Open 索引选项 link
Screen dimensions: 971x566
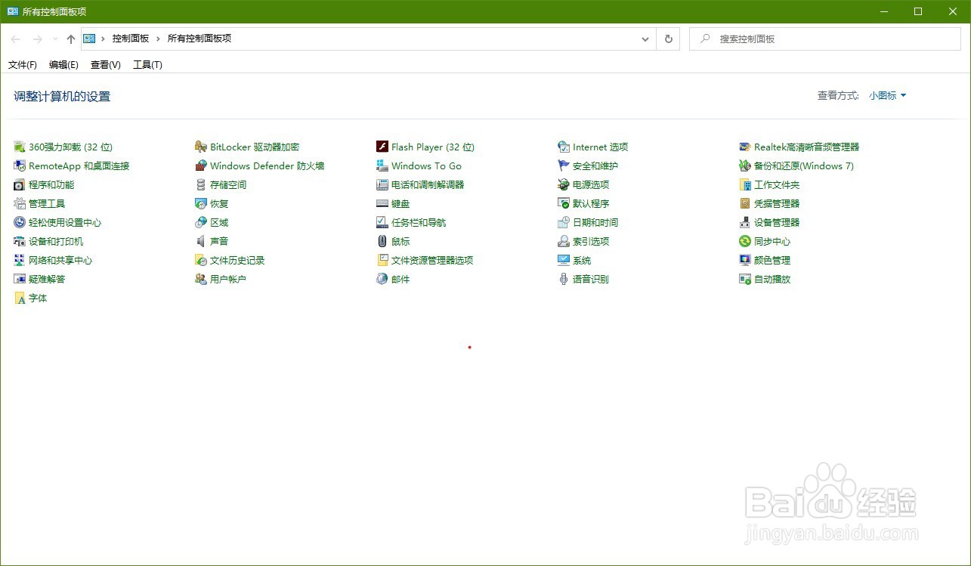click(591, 241)
